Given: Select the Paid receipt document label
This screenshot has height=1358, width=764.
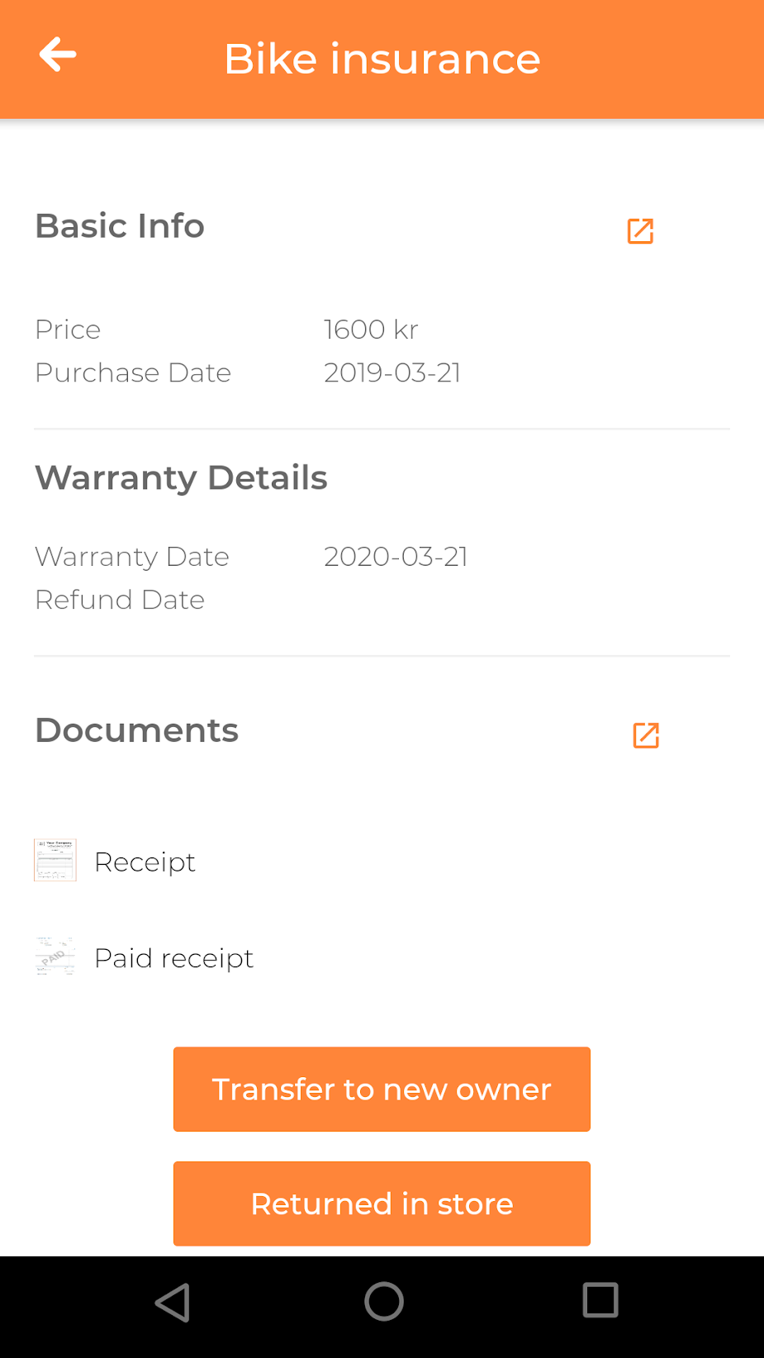Looking at the screenshot, I should click(173, 958).
